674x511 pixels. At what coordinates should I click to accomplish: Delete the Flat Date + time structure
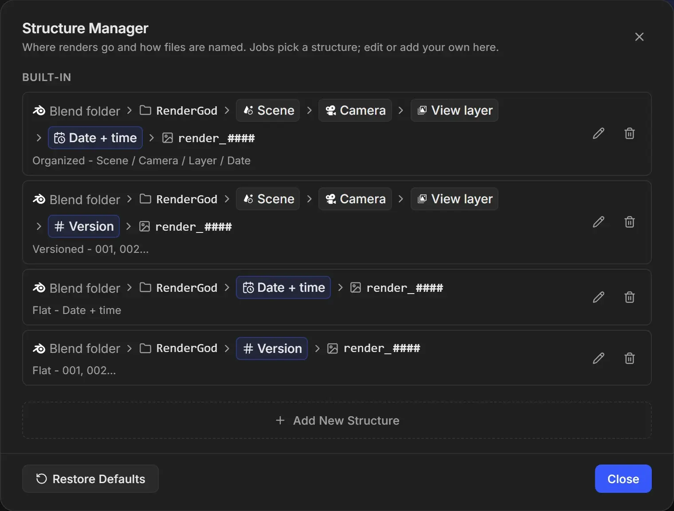(x=630, y=297)
